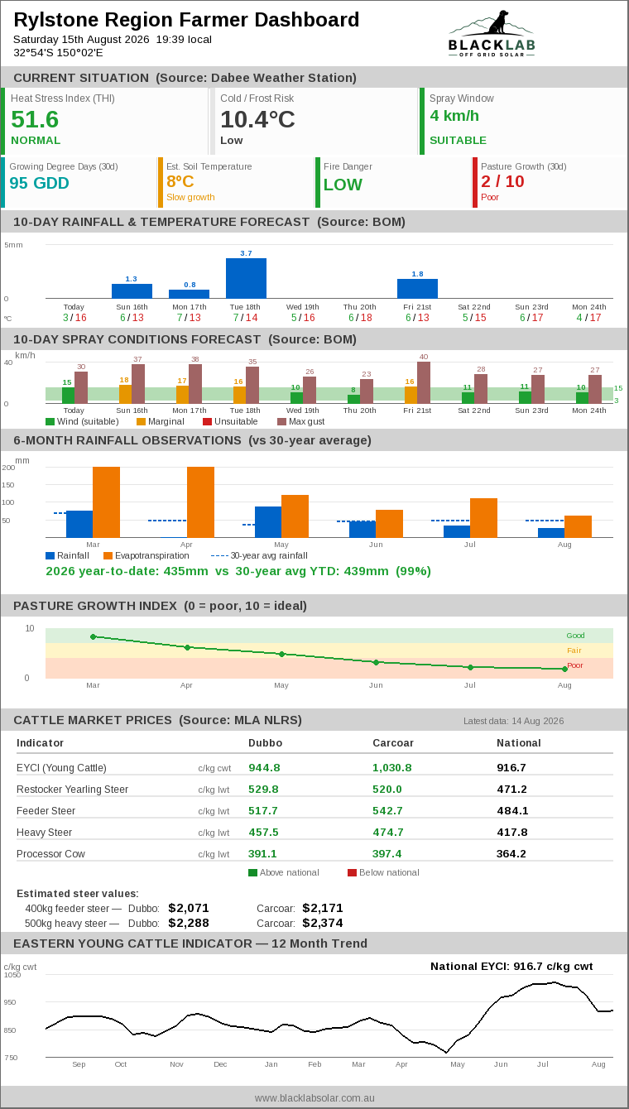629x1109 pixels.
Task: Click the Good band label on pasture chart
Action: [x=575, y=636]
